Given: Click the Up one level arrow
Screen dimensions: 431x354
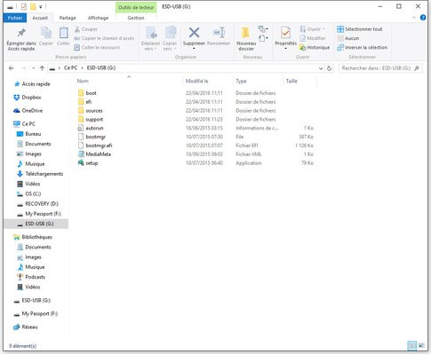Looking at the screenshot, I should 42,68.
